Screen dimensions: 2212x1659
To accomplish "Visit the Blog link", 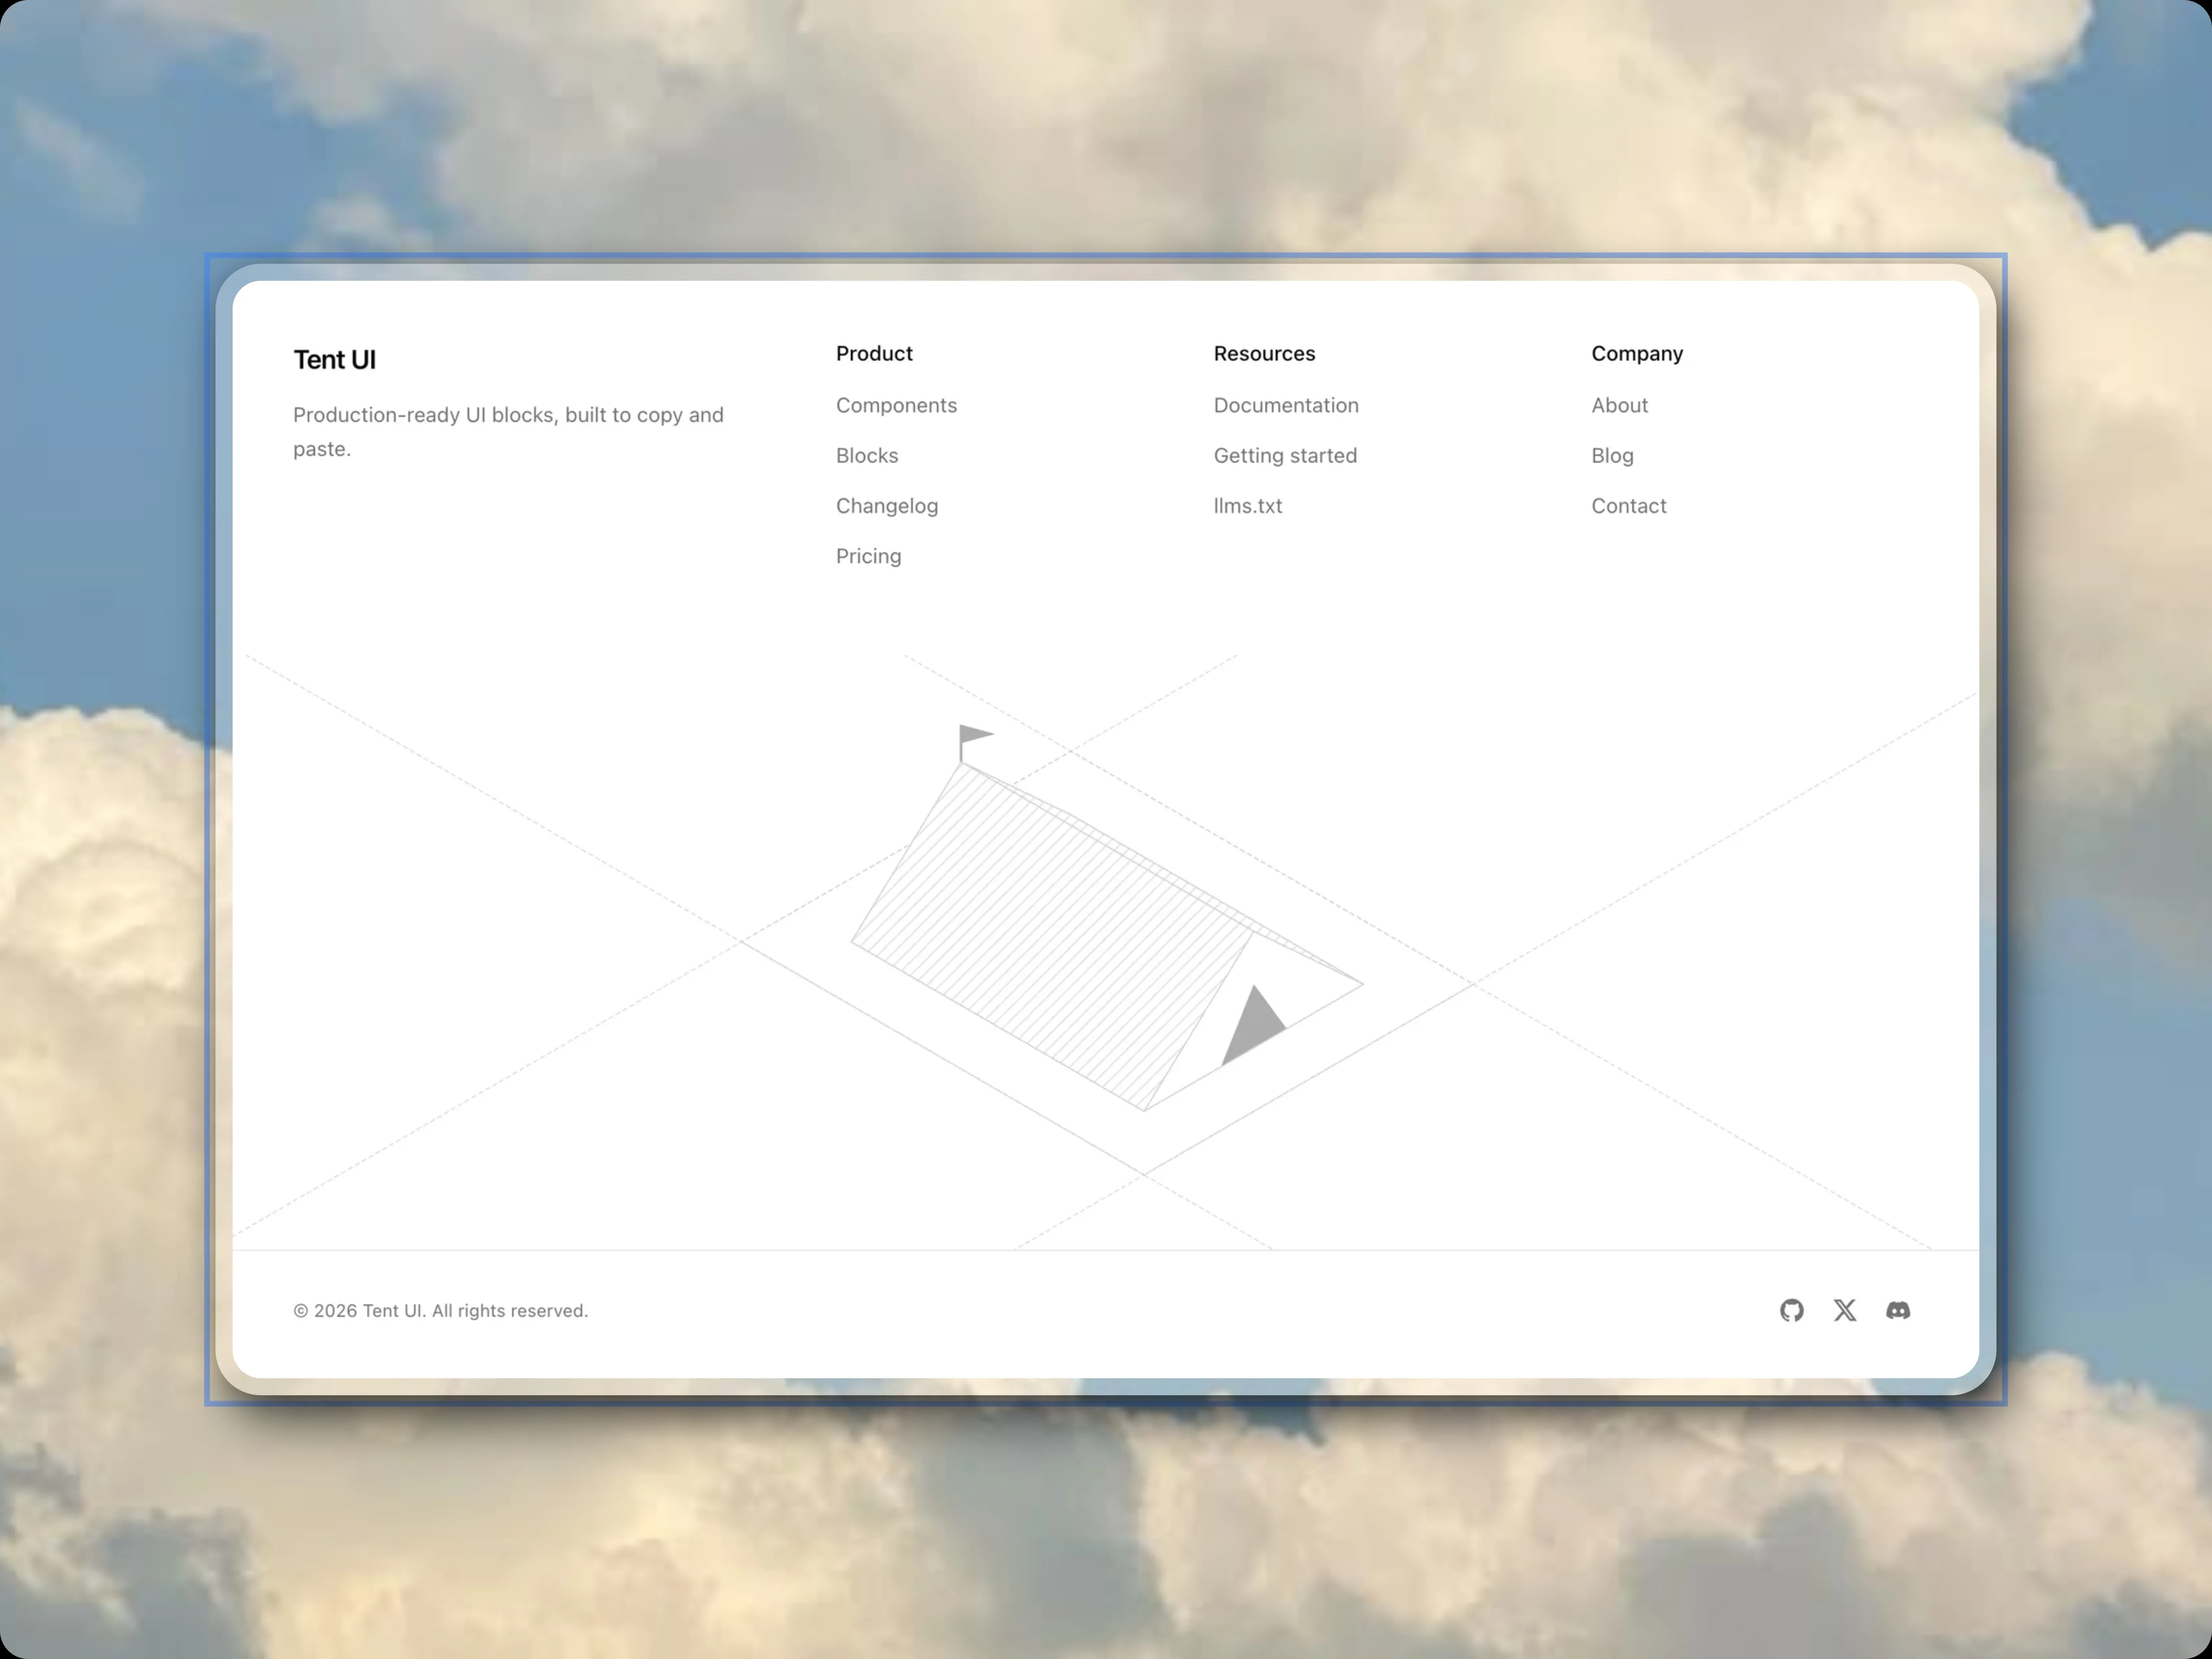I will 1612,455.
